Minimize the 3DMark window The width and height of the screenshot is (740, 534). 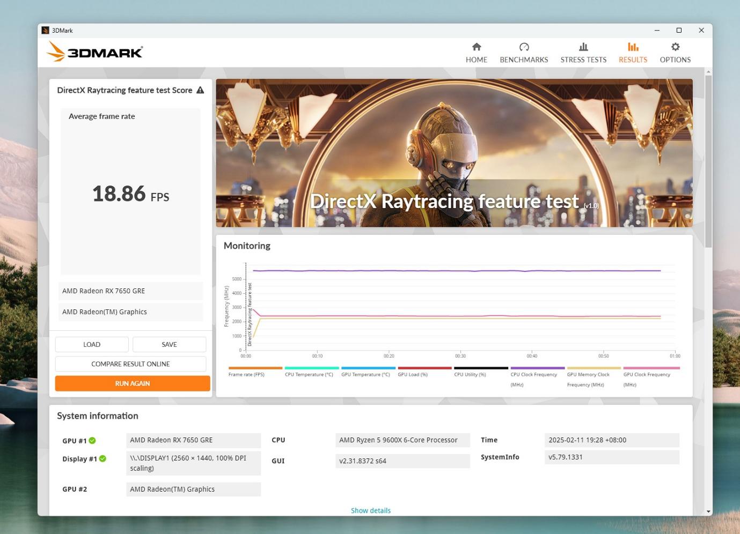(x=657, y=31)
